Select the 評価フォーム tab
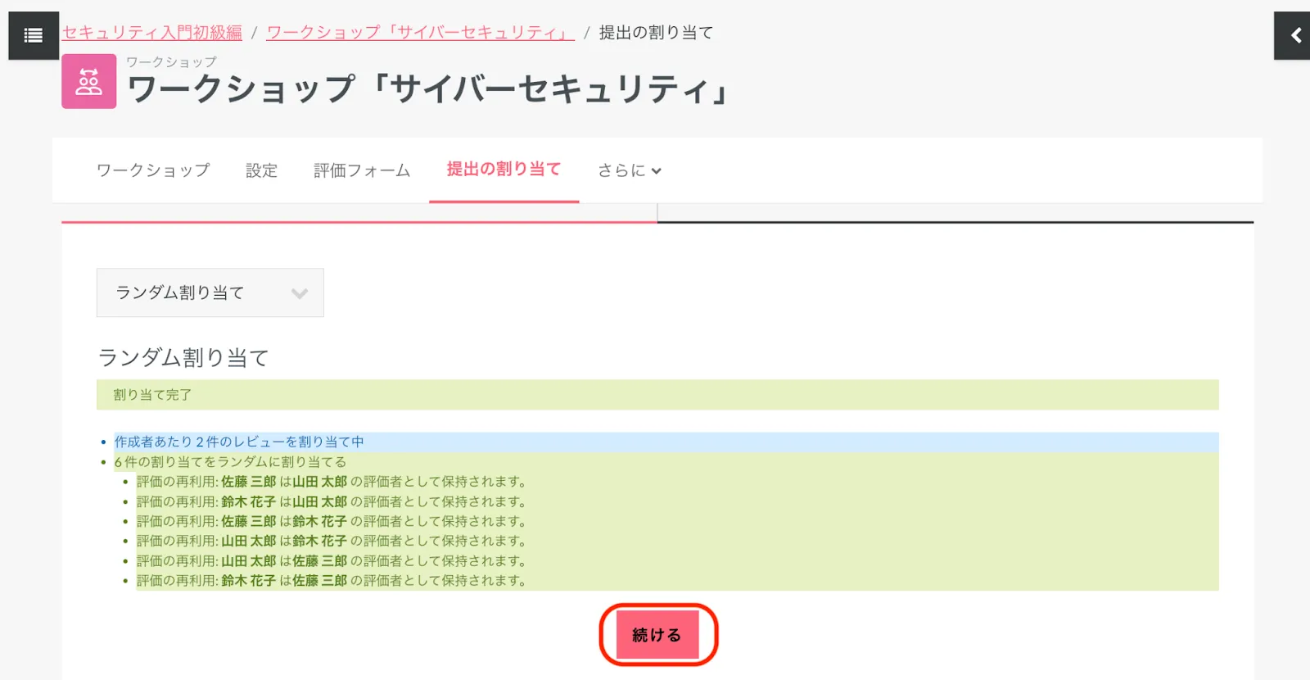Image resolution: width=1310 pixels, height=680 pixels. coord(362,170)
